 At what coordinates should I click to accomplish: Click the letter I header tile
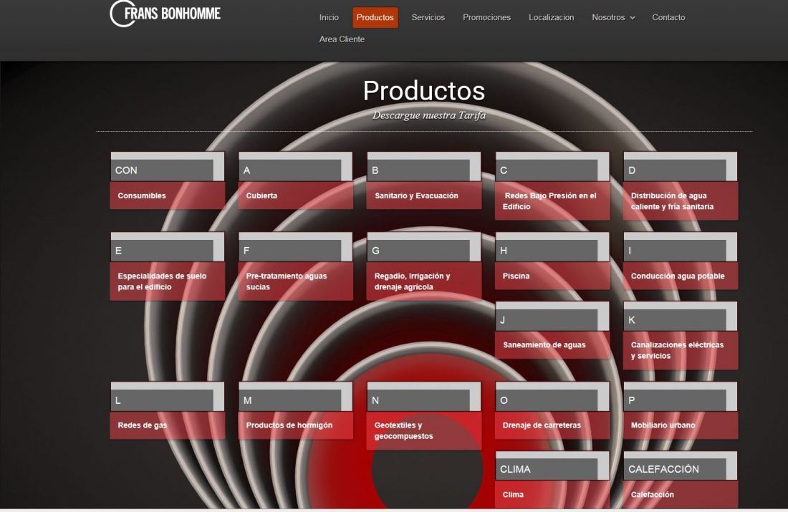pos(681,247)
